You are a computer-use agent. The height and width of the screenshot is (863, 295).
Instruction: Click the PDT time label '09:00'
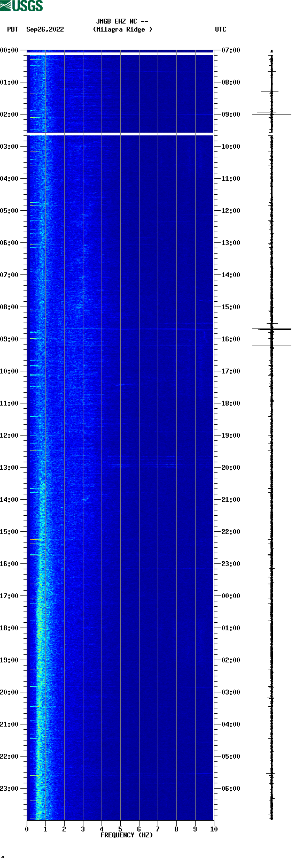click(x=10, y=339)
